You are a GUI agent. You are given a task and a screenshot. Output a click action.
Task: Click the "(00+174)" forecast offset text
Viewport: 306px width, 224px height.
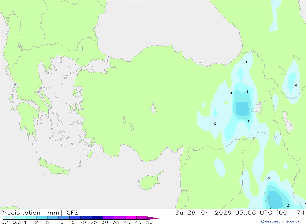(291, 213)
